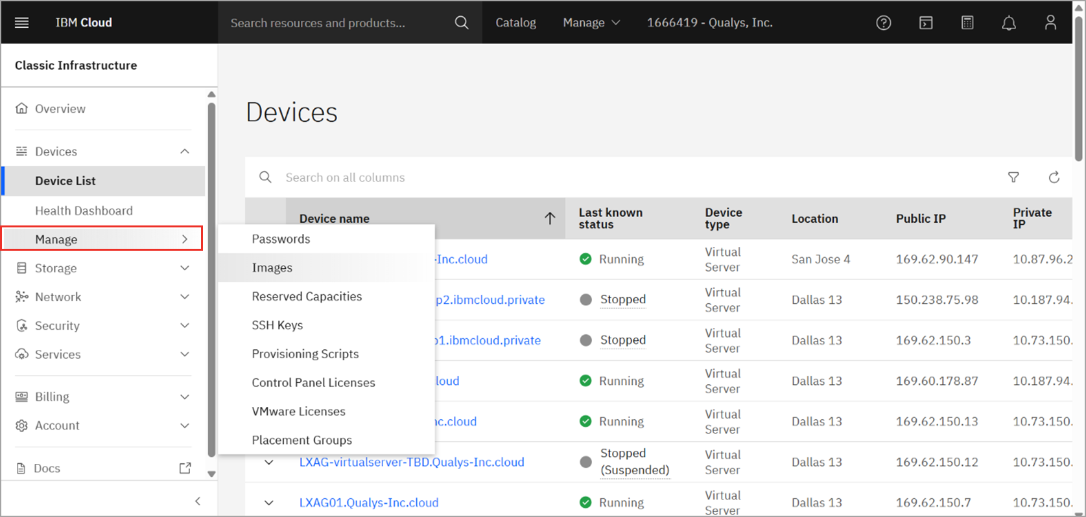The width and height of the screenshot is (1086, 517).
Task: Click the help question mark icon
Action: [883, 23]
